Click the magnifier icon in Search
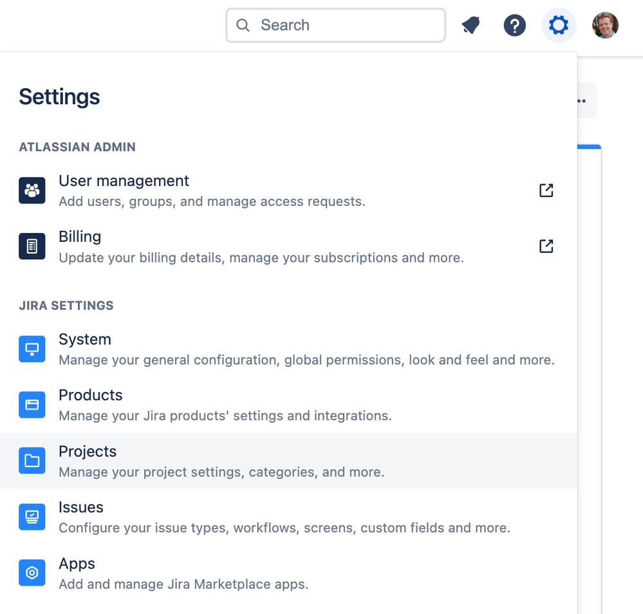 [x=243, y=26]
